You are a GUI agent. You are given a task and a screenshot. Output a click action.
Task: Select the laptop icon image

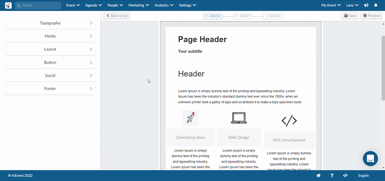tap(239, 117)
